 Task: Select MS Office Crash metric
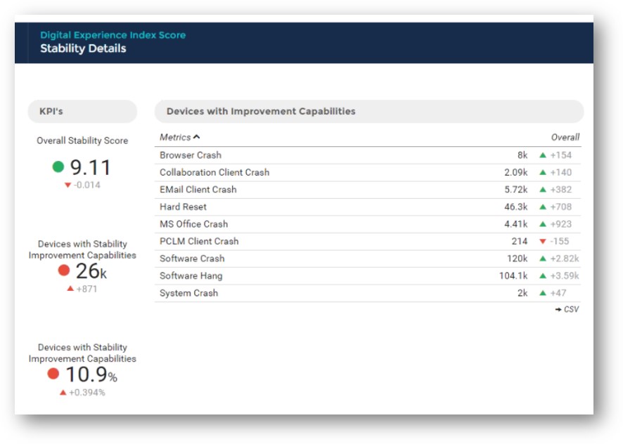(x=193, y=224)
